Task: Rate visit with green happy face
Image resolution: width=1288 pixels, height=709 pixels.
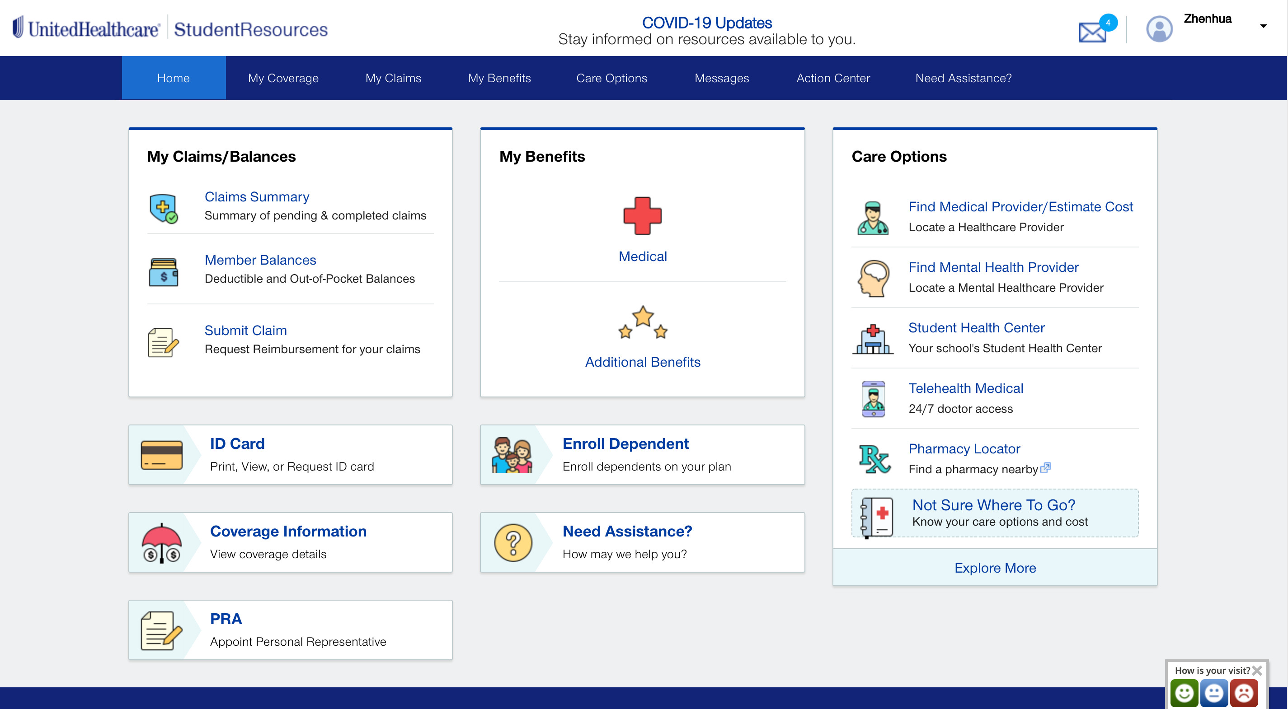Action: 1184,693
